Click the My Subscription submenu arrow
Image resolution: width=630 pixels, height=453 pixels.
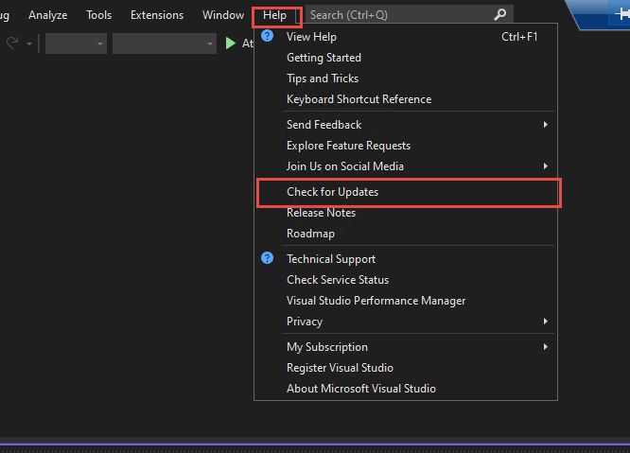coord(545,346)
